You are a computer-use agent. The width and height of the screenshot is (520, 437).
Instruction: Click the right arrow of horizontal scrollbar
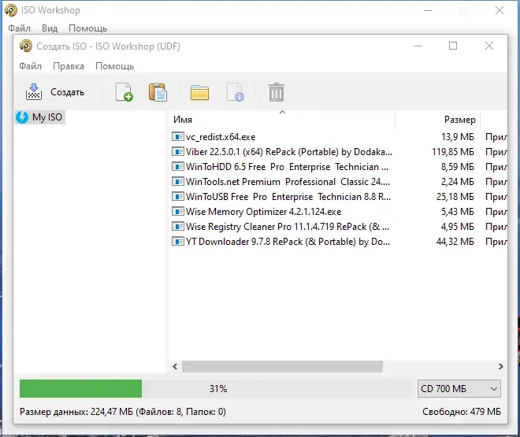click(501, 366)
